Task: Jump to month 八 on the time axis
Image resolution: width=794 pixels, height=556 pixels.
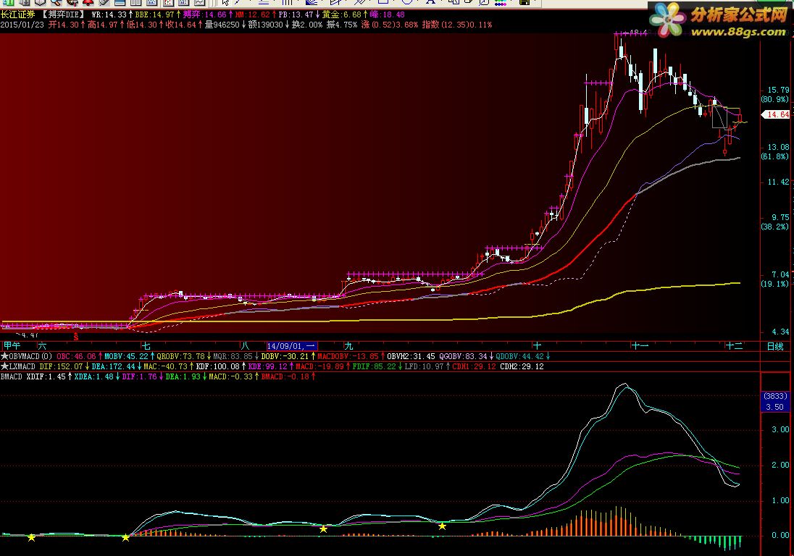Action: click(x=245, y=346)
